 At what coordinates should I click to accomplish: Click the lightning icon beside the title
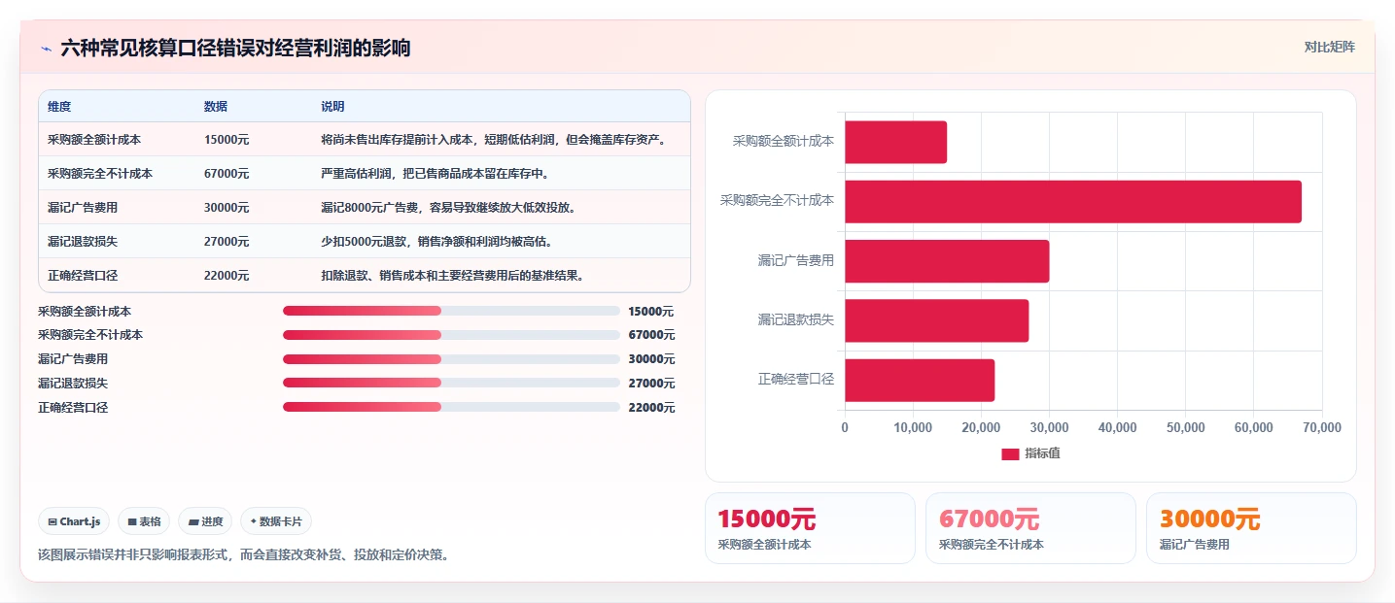click(46, 49)
